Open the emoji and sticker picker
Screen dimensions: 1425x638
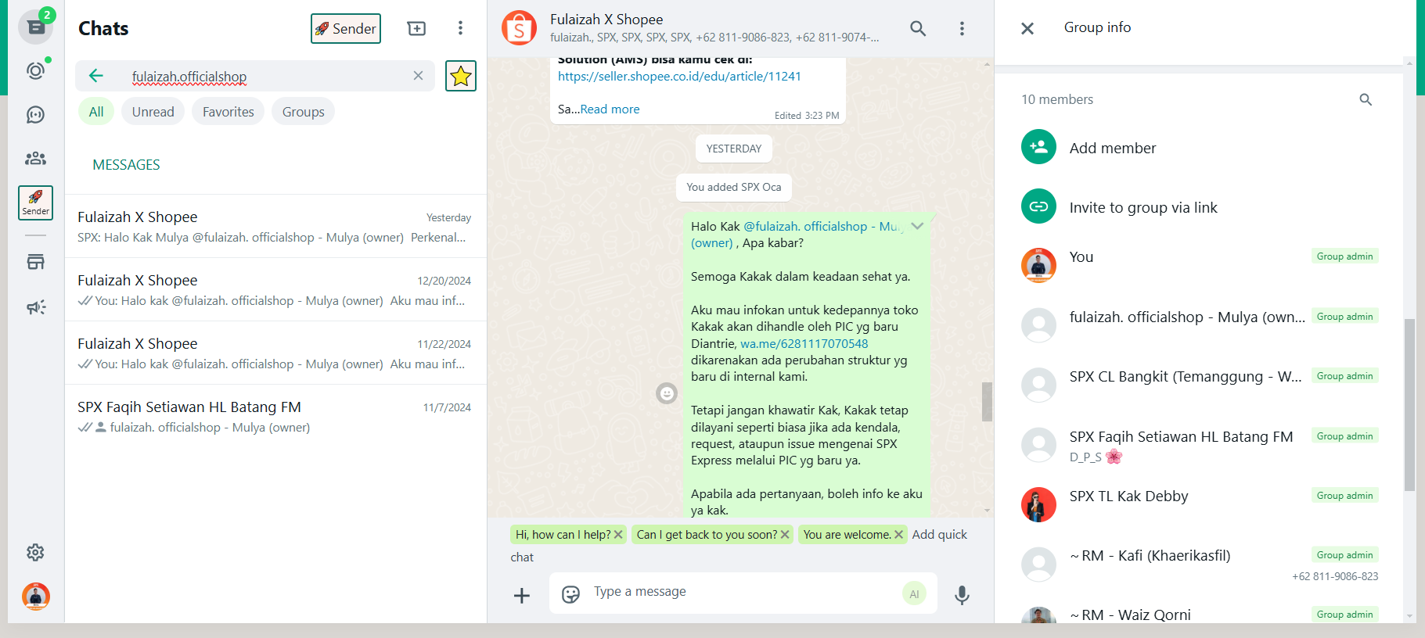(571, 594)
